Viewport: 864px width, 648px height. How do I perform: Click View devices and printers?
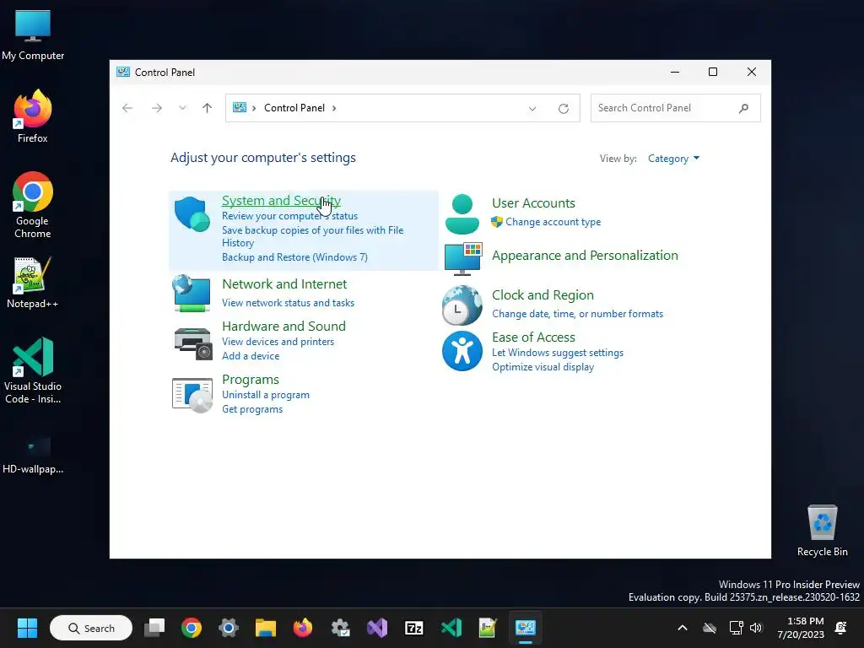click(278, 342)
